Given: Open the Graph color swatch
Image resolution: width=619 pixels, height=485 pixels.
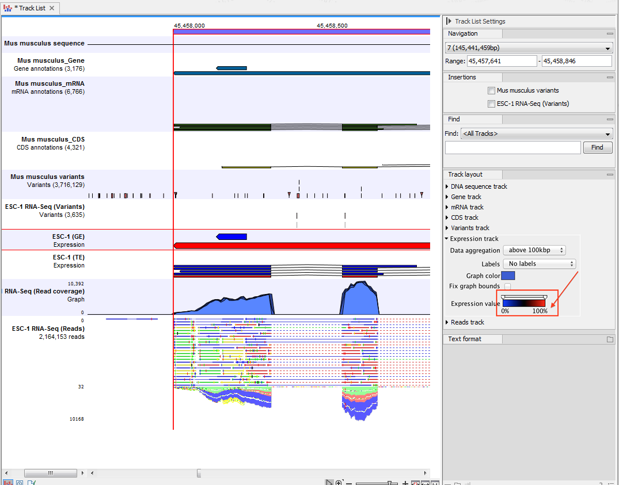Looking at the screenshot, I should pyautogui.click(x=508, y=276).
